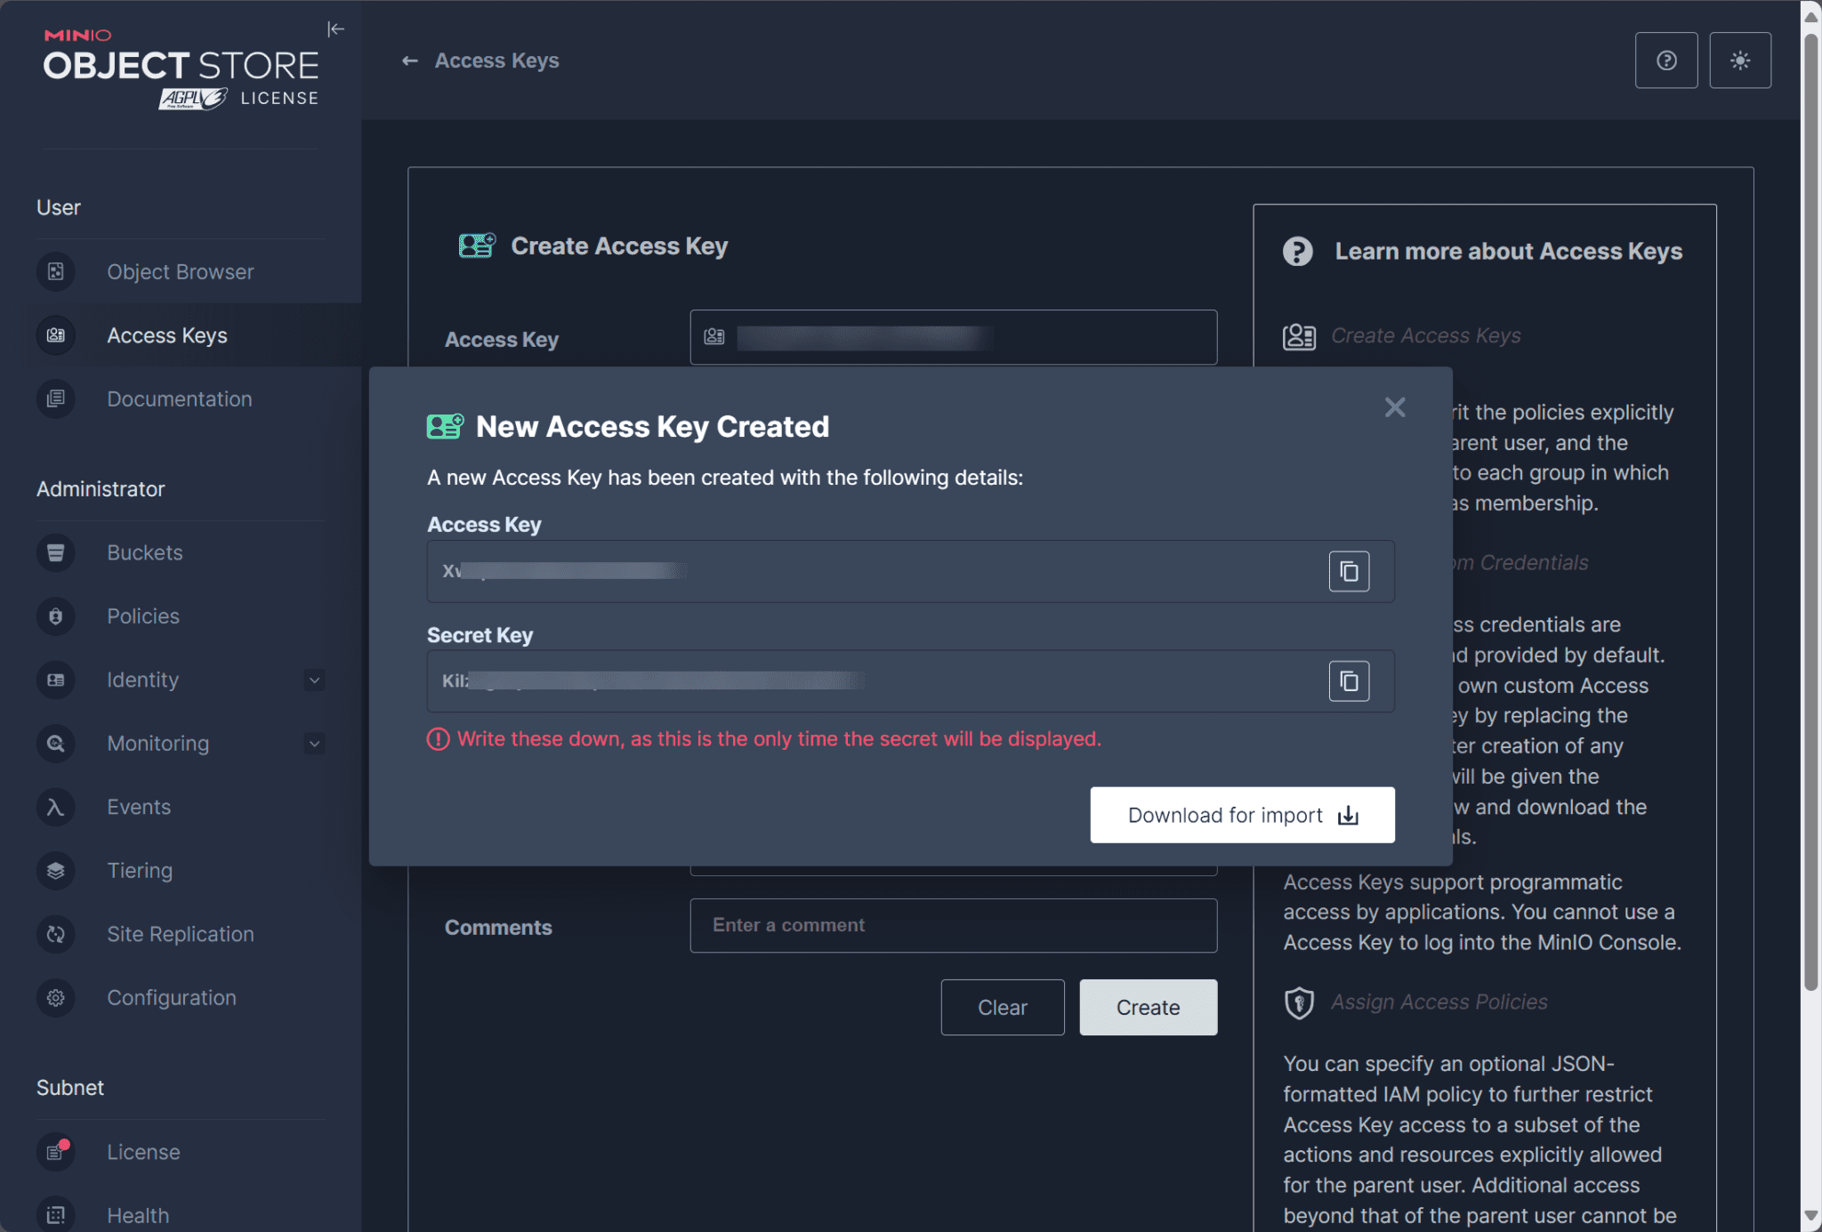
Task: Toggle the light theme with sun icon
Action: click(x=1741, y=60)
